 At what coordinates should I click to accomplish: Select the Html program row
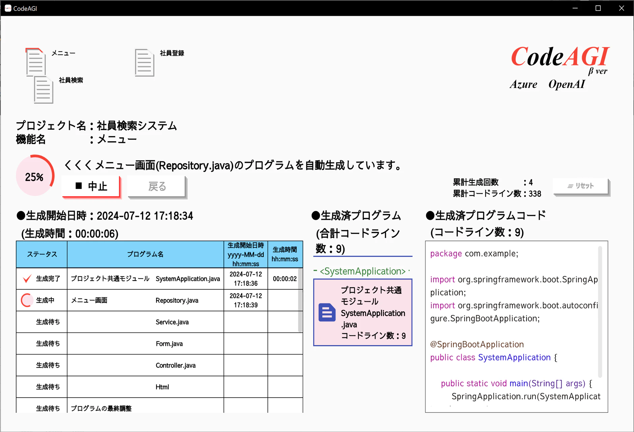pyautogui.click(x=159, y=386)
